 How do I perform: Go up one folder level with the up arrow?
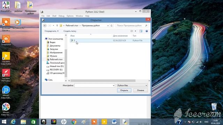tap(57, 25)
